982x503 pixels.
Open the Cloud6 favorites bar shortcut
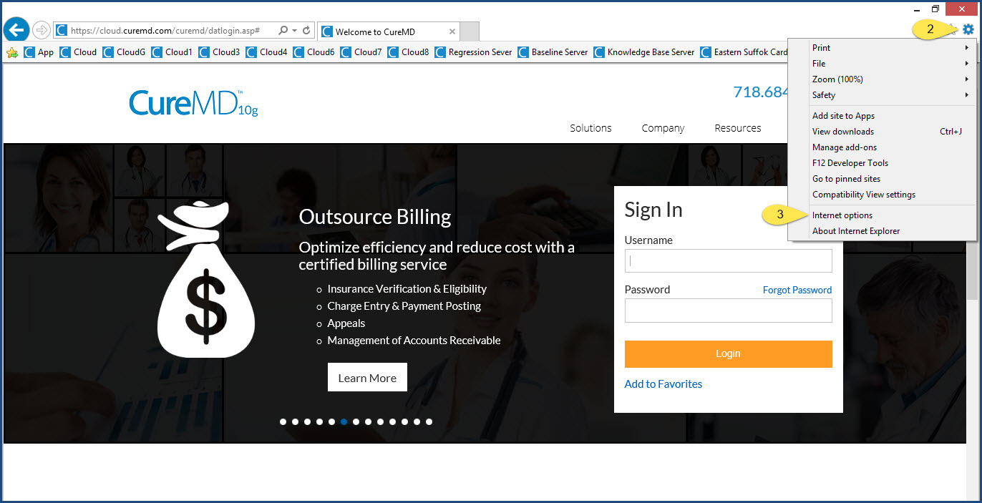[x=313, y=52]
